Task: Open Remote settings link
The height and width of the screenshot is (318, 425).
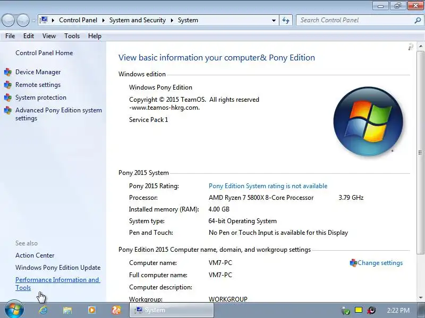Action: 38,85
